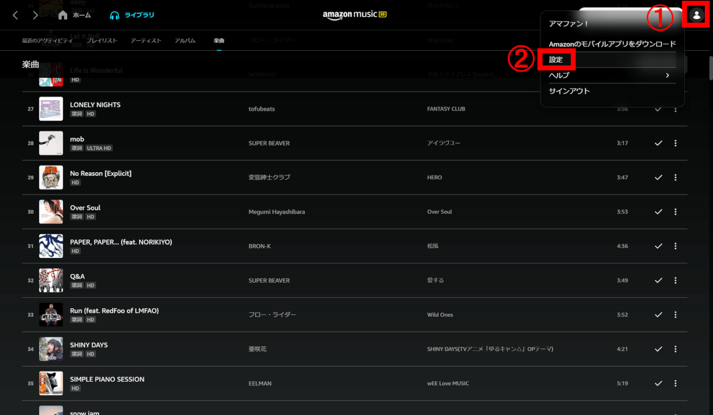
Task: Open more options for mob
Action: click(x=676, y=143)
